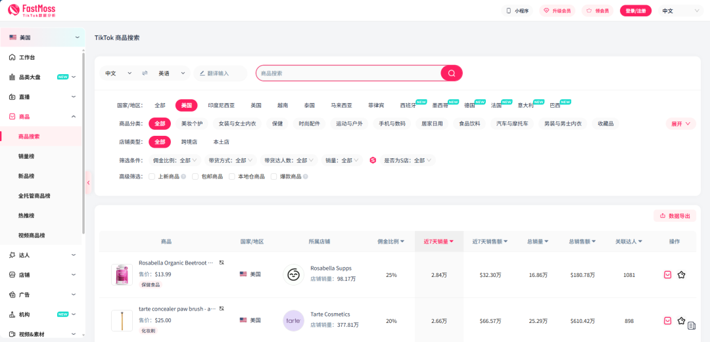Select the 跨境店 store type tab

pos(189,142)
